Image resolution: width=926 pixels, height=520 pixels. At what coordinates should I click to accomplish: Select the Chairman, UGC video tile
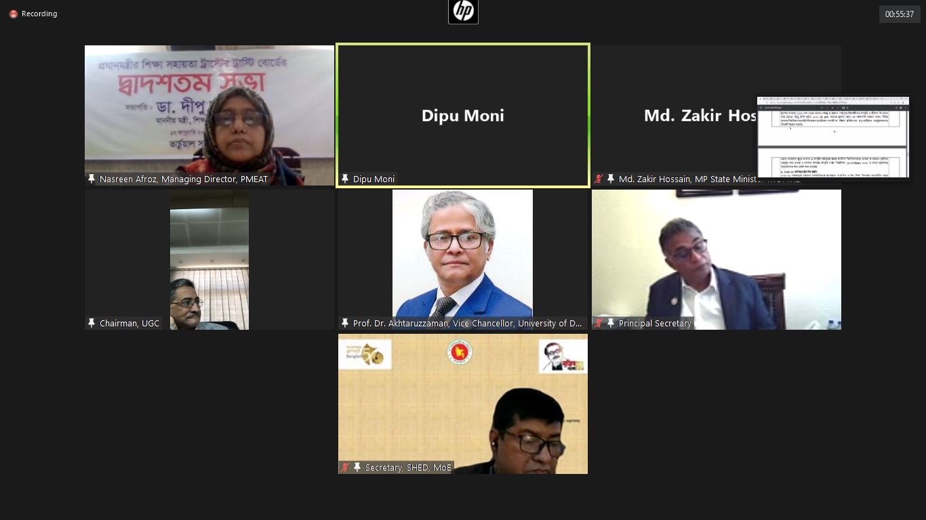[x=209, y=259]
